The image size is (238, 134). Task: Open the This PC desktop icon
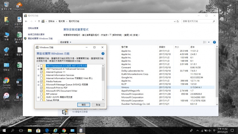[x=6, y=36]
